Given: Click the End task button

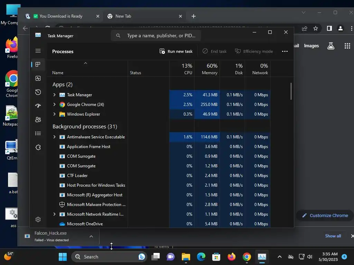Looking at the screenshot, I should tap(214, 51).
